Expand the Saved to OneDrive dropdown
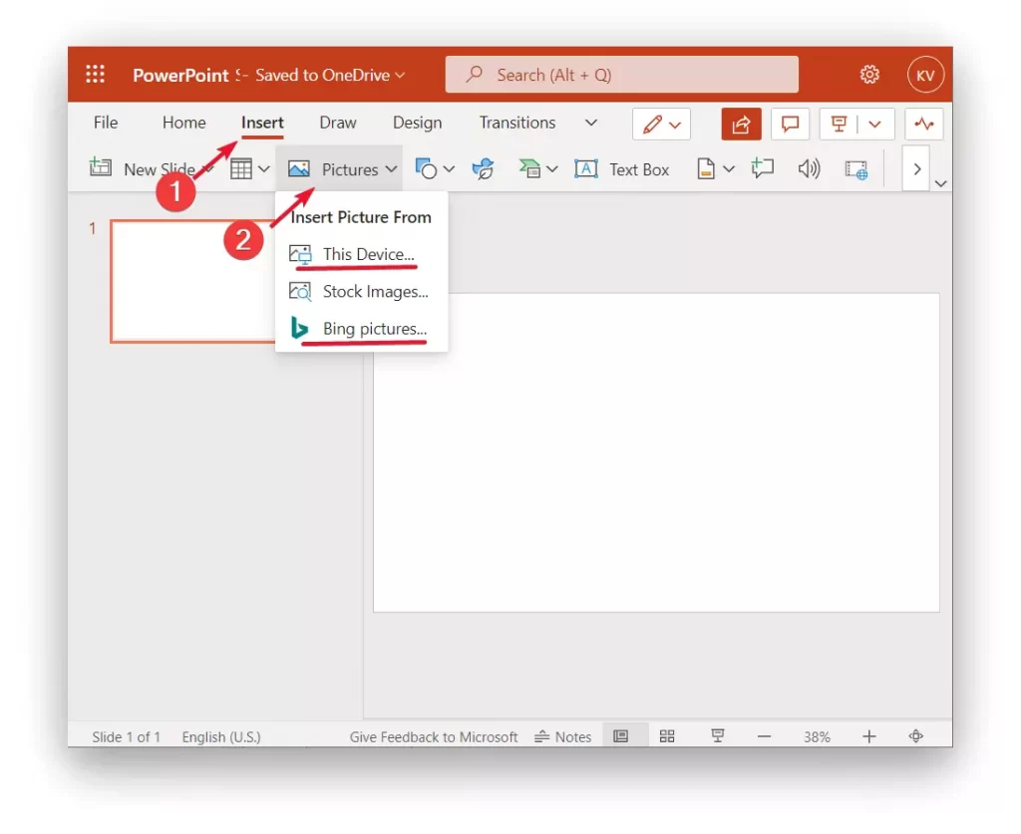Screen dimensions: 1021x834 click(398, 74)
